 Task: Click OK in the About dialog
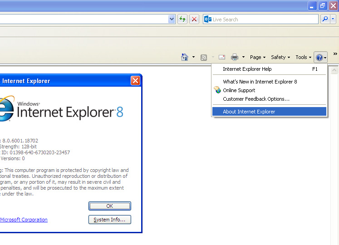click(x=110, y=206)
